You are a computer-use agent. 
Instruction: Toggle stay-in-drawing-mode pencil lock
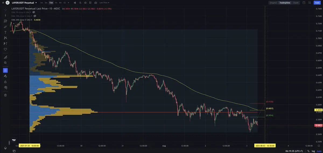point(5,76)
